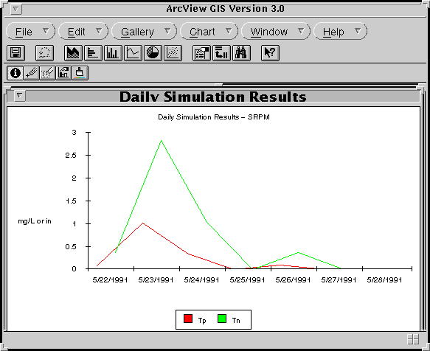This screenshot has width=430, height=351.
Task: Click the Tn legend label
Action: pos(236,320)
